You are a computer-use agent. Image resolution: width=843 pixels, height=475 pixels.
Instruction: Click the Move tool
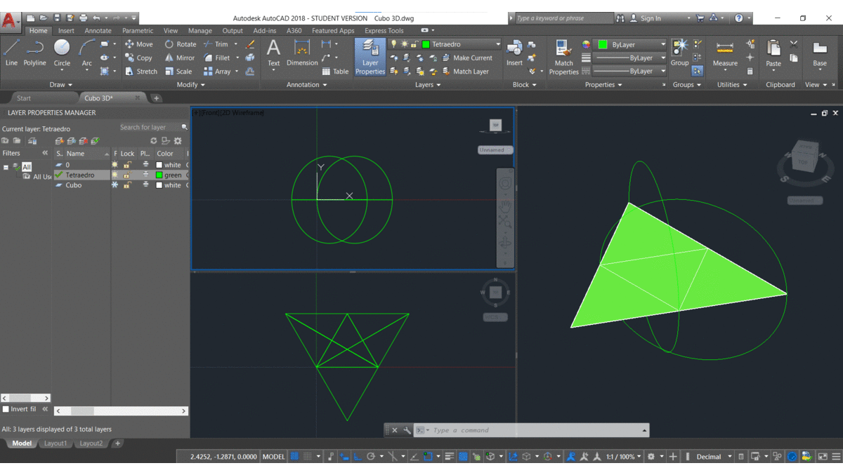point(138,44)
